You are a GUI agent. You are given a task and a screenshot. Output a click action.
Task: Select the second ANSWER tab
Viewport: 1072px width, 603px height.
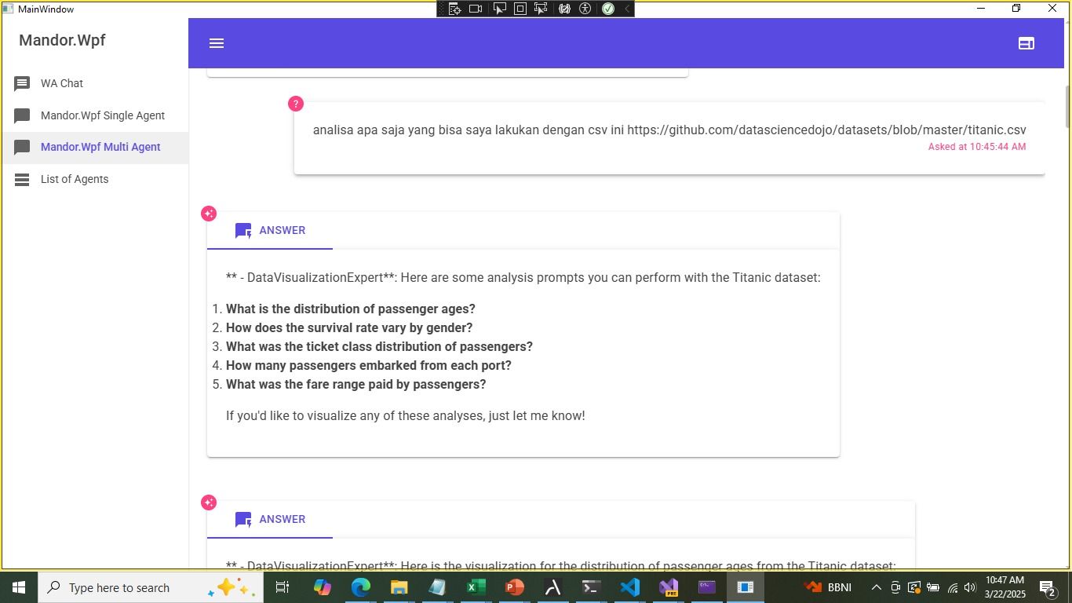pos(271,520)
